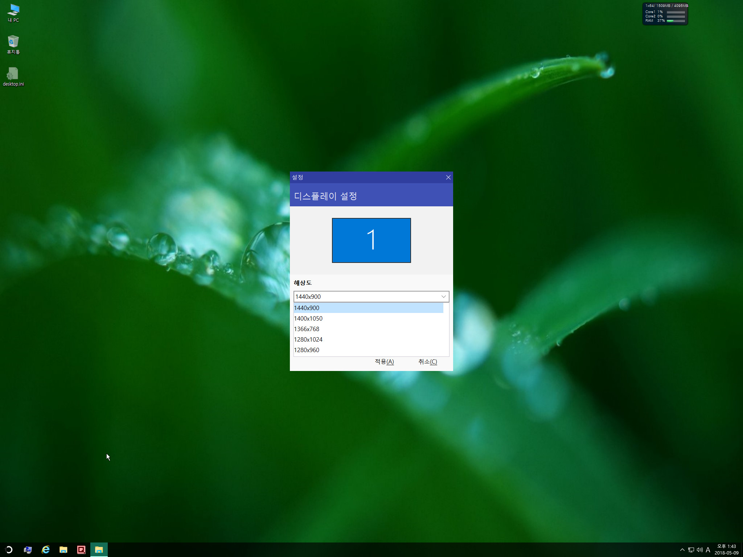This screenshot has height=557, width=743.
Task: Choose 1440x900 from the resolution list
Action: [369, 308]
